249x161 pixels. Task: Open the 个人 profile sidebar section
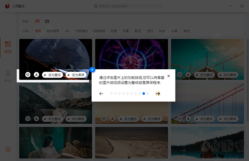[8, 76]
